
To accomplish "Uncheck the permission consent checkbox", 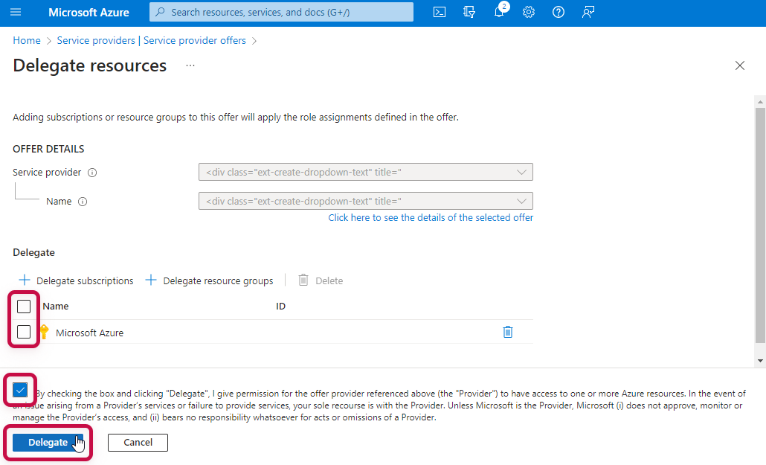I will [x=20, y=390].
